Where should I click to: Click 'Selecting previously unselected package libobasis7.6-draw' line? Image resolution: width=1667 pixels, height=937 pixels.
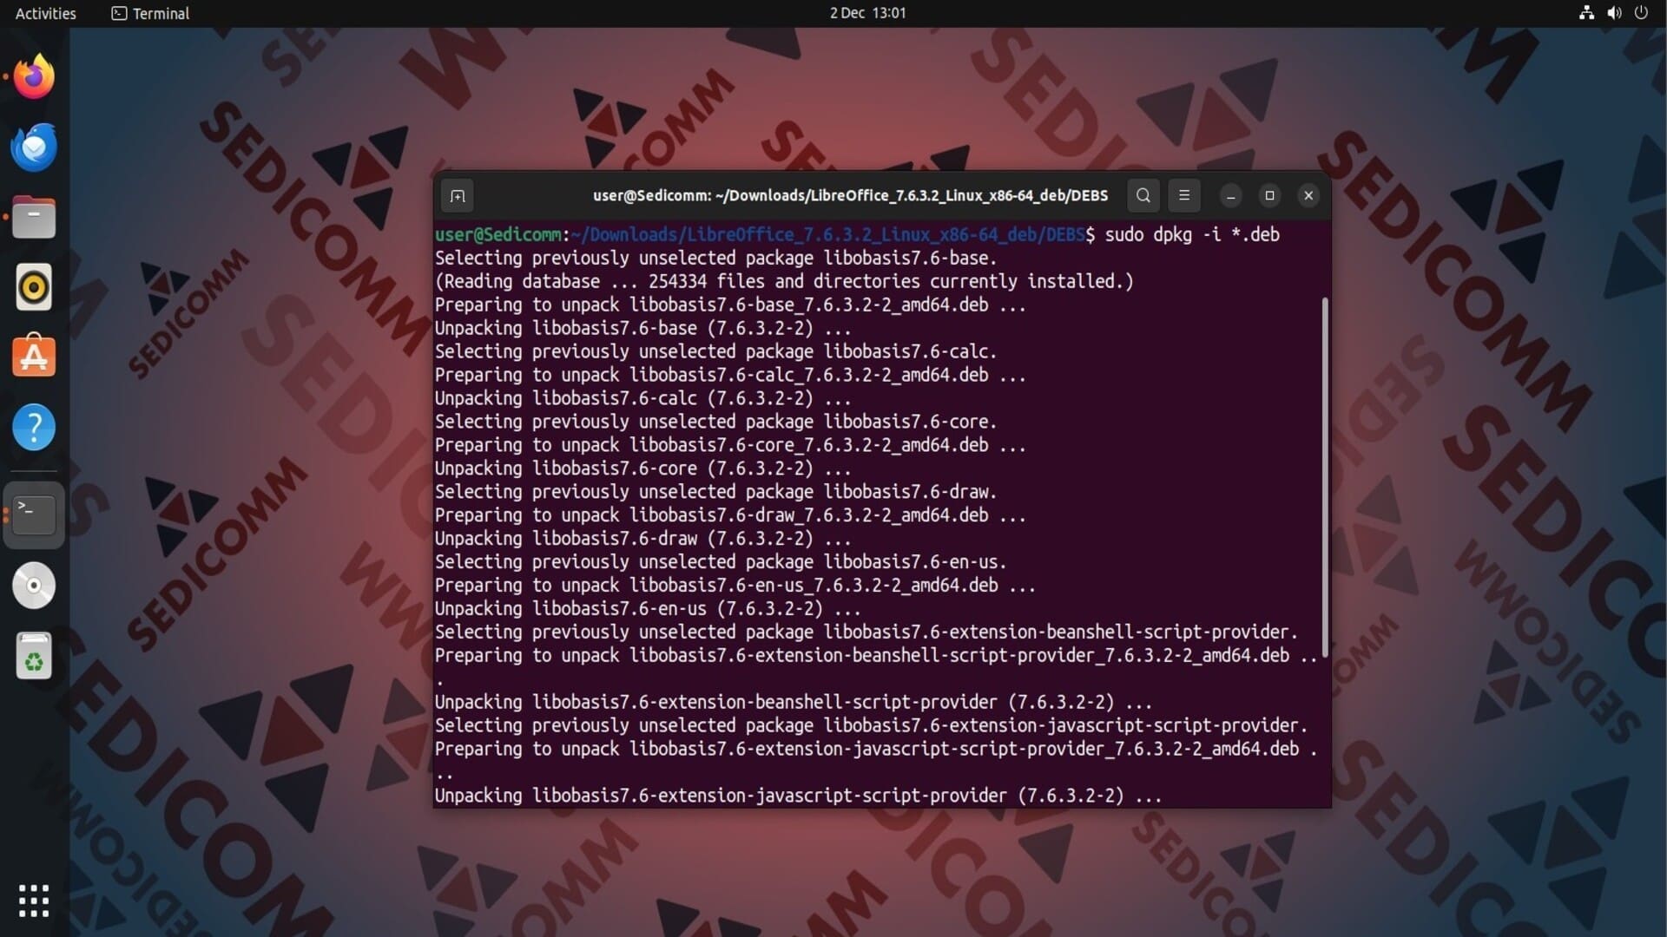pos(715,492)
